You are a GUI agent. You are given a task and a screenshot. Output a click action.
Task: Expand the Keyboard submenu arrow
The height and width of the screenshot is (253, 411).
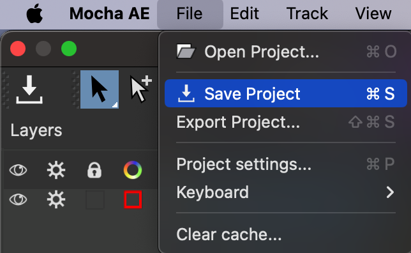click(390, 192)
